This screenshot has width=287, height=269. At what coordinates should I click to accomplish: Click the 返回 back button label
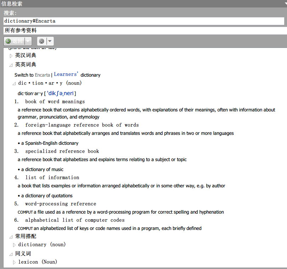pos(17,41)
